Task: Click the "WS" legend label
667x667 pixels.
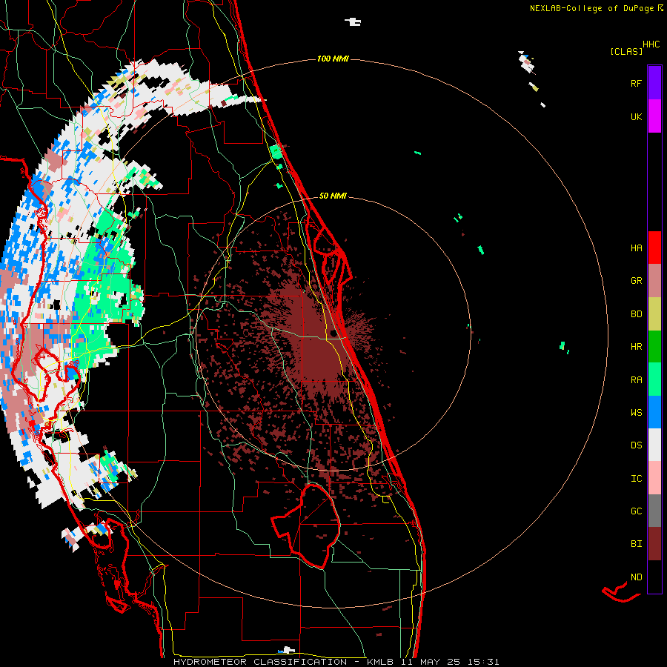Action: (x=636, y=413)
